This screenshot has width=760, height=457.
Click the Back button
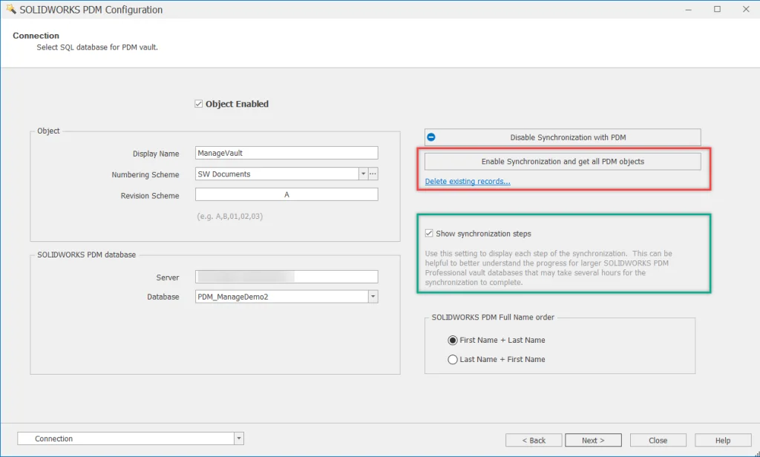[534, 440]
